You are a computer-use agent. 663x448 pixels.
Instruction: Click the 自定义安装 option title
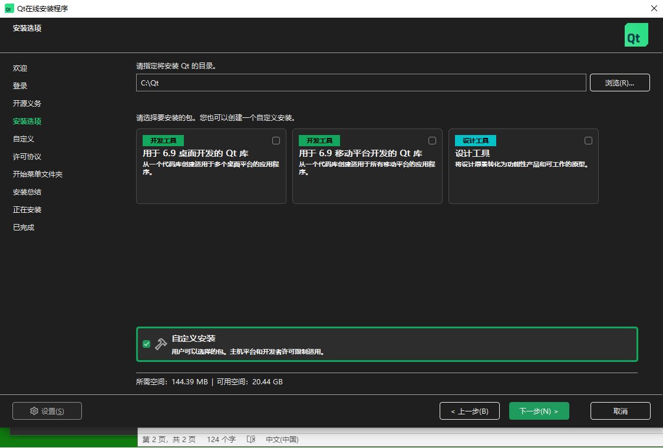(193, 338)
